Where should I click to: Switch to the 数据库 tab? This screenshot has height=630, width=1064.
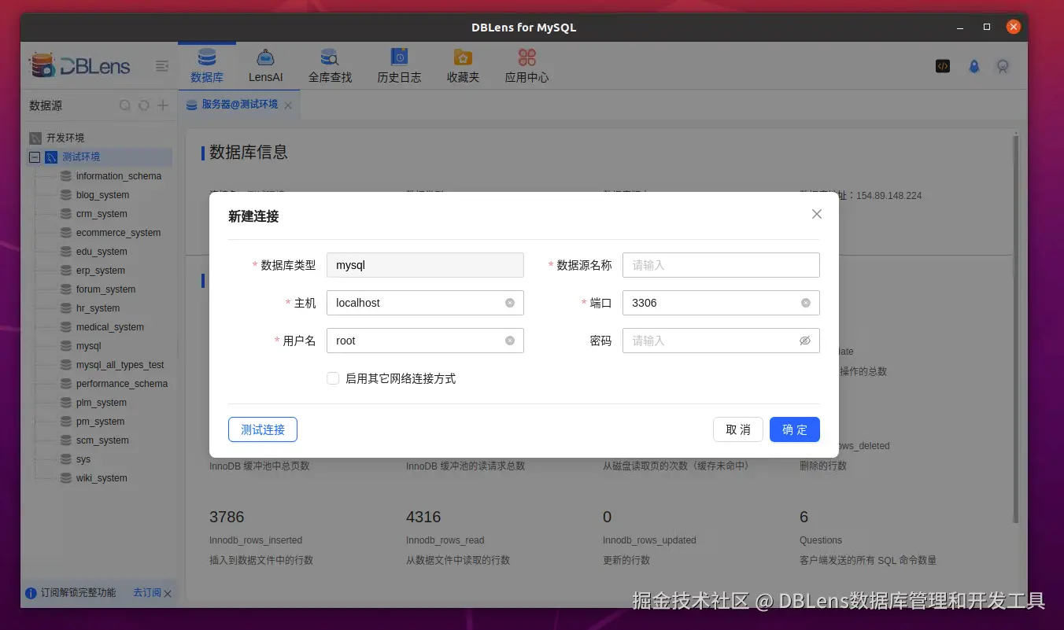pyautogui.click(x=207, y=64)
